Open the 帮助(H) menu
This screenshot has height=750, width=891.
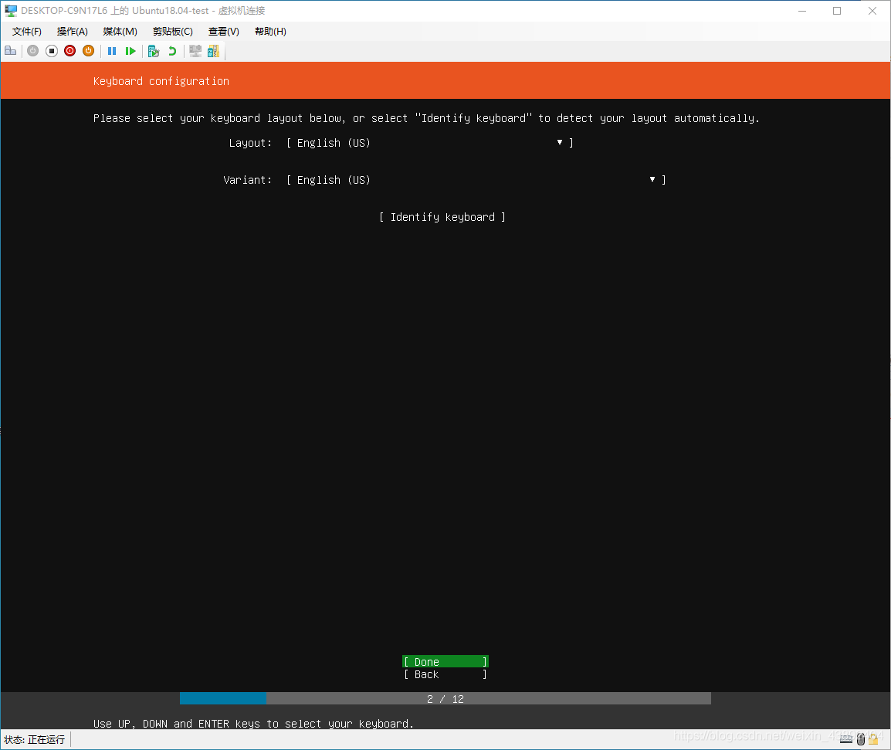click(x=270, y=31)
